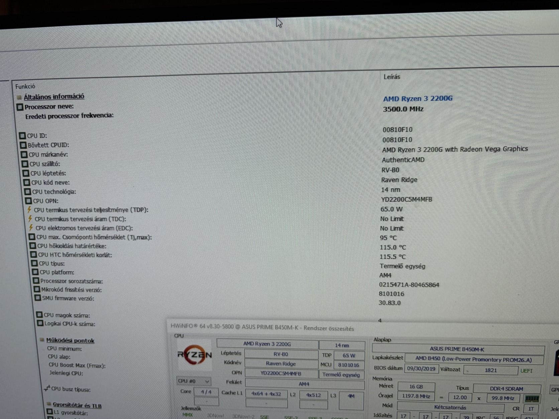Select the 3500.0 MHz frequency value
Image resolution: width=559 pixels, height=419 pixels.
(x=403, y=109)
